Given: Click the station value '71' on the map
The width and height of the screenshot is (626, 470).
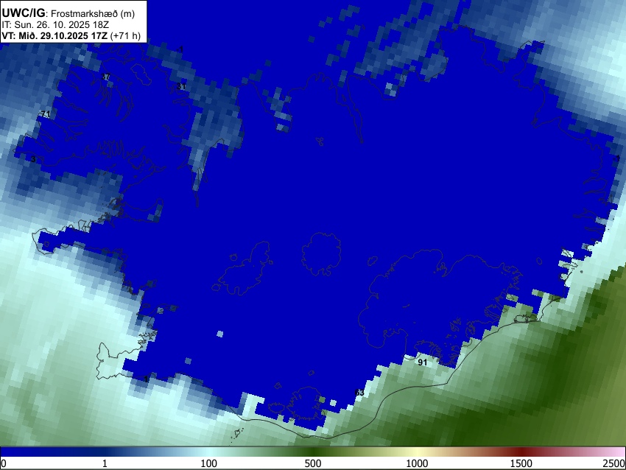Looking at the screenshot, I should pos(46,114).
